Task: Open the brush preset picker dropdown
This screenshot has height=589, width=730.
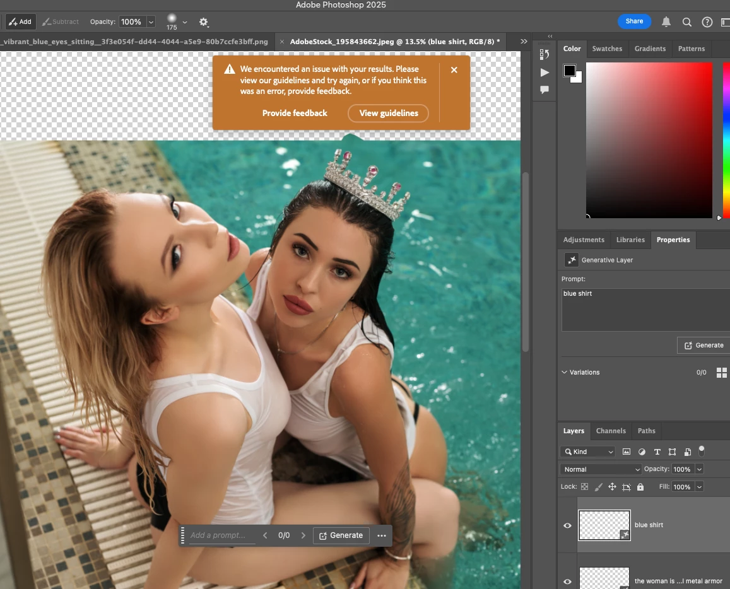Action: [x=185, y=22]
